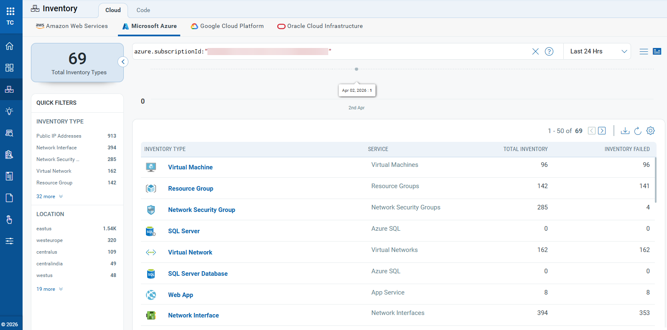The height and width of the screenshot is (330, 667).
Task: Open the Virtual Machine inventory link
Action: point(190,167)
